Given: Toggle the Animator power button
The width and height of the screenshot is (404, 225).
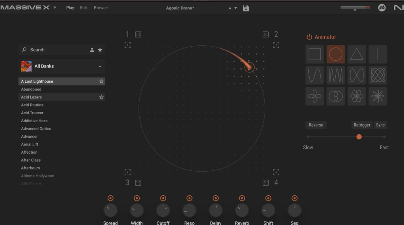Looking at the screenshot, I should 309,37.
